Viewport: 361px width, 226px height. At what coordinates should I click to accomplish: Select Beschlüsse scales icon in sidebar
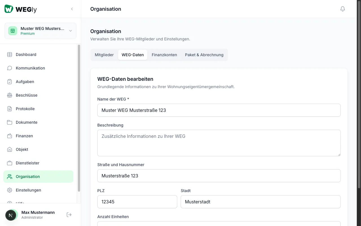pos(10,95)
